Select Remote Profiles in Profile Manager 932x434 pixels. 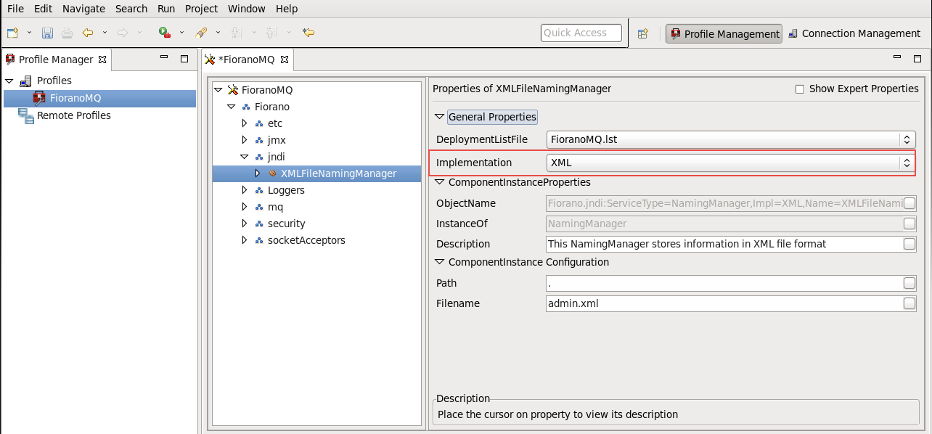click(73, 115)
